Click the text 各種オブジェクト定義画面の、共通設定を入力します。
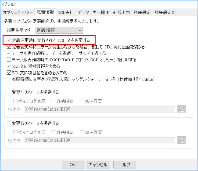The image size is (198, 171). (52, 21)
